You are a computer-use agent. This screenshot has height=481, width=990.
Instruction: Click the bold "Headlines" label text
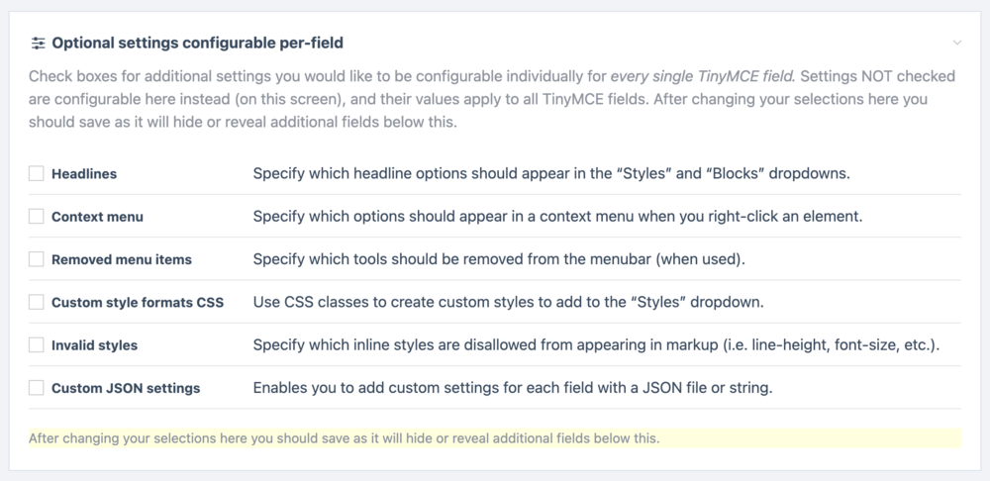[x=84, y=173]
